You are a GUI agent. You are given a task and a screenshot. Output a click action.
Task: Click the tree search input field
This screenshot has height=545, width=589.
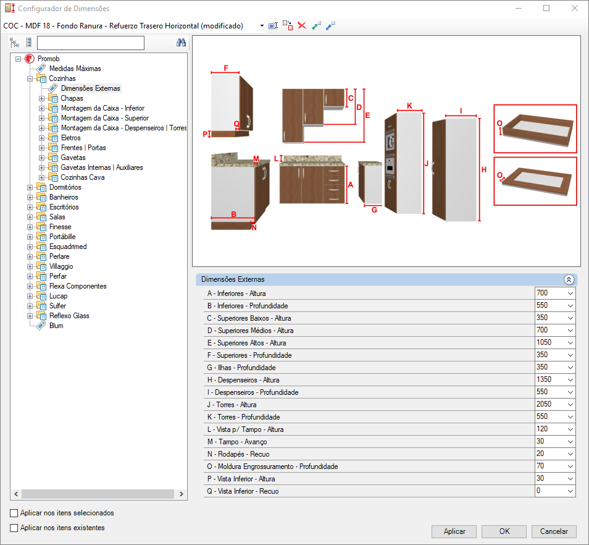(x=91, y=43)
